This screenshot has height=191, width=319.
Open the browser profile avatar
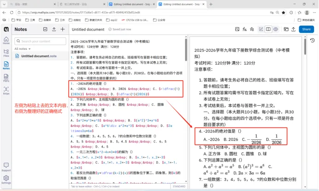[307, 12]
